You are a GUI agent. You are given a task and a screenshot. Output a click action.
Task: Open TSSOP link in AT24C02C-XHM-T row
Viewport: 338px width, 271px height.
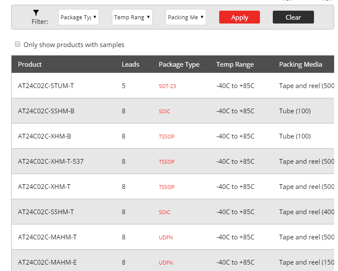[166, 187]
